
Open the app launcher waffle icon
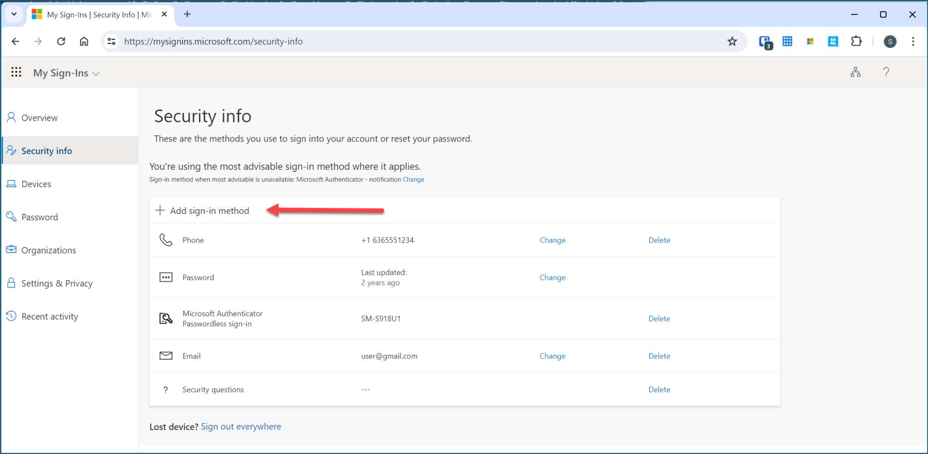16,72
